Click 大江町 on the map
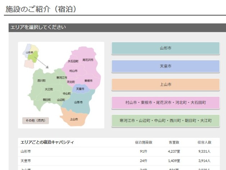Screen dimensions: 226x170 point(49,89)
